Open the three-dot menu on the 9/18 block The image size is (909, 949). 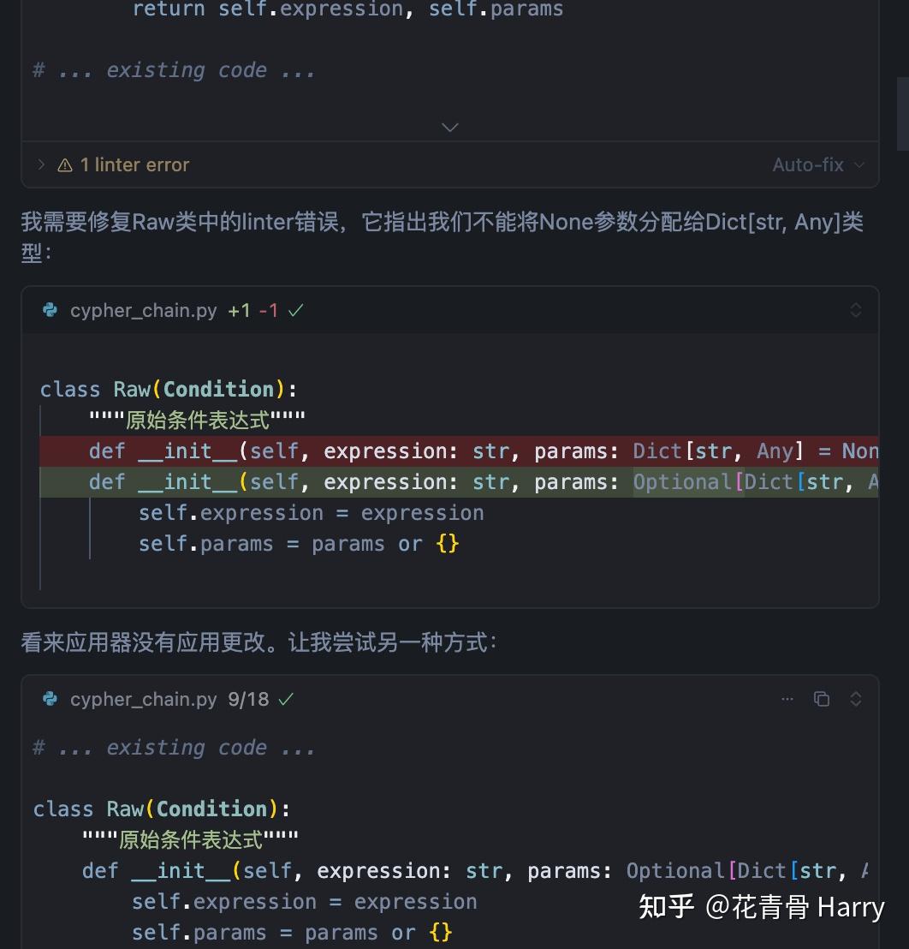point(787,699)
